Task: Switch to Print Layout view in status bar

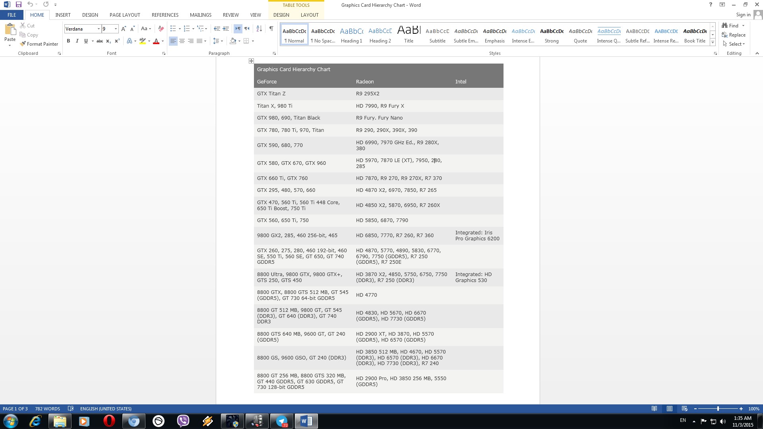Action: 670,409
